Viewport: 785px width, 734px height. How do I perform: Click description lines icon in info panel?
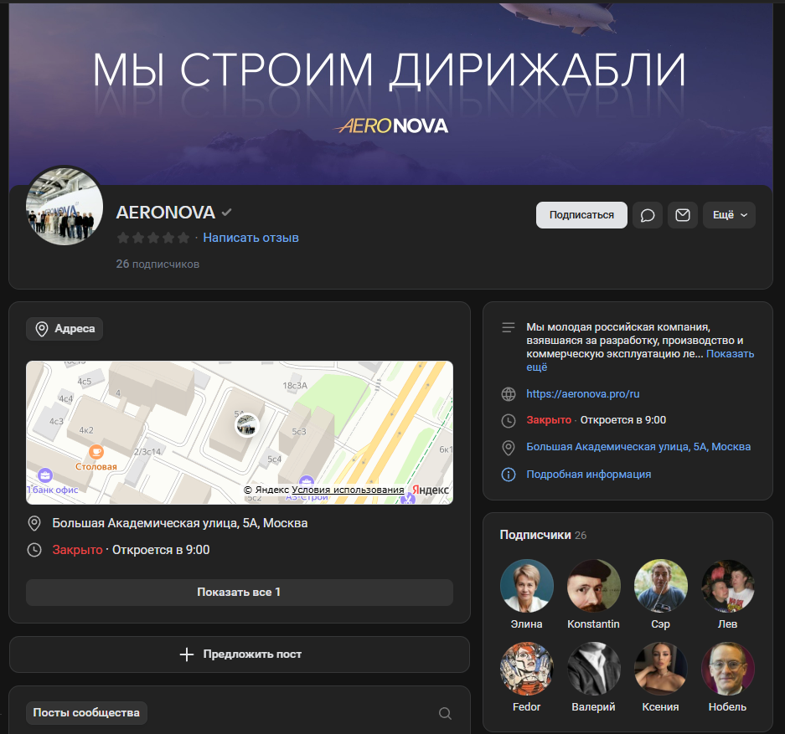(509, 327)
